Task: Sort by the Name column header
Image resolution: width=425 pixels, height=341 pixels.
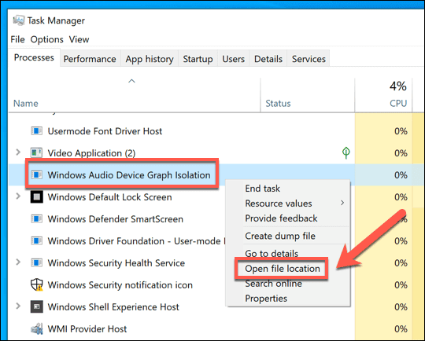Action: 134,95
